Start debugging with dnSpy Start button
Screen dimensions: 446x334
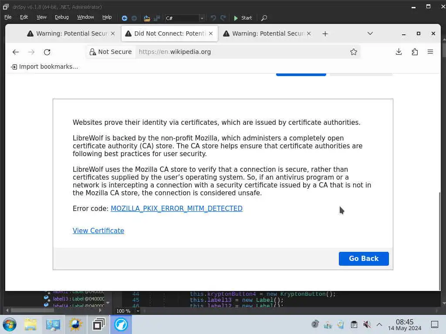243,18
